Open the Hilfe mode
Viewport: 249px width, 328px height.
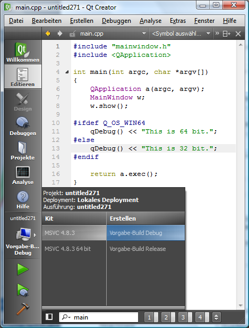pyautogui.click(x=22, y=199)
